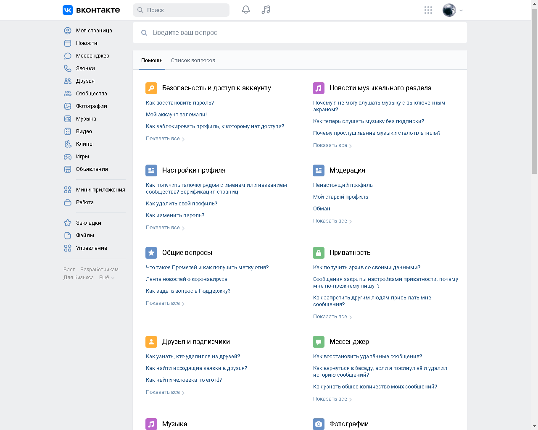Switch to the Список вопросов tab
The width and height of the screenshot is (538, 430).
pos(193,60)
